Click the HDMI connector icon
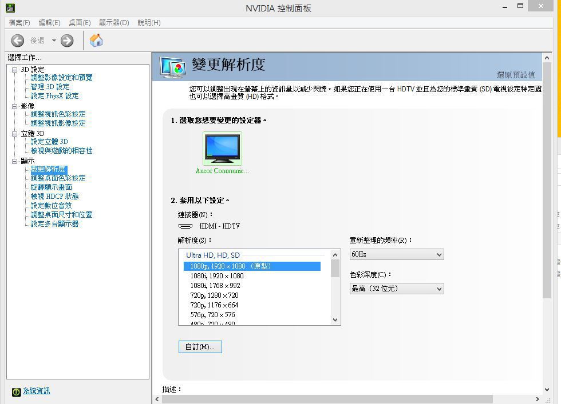The height and width of the screenshot is (404, 561). click(x=185, y=226)
